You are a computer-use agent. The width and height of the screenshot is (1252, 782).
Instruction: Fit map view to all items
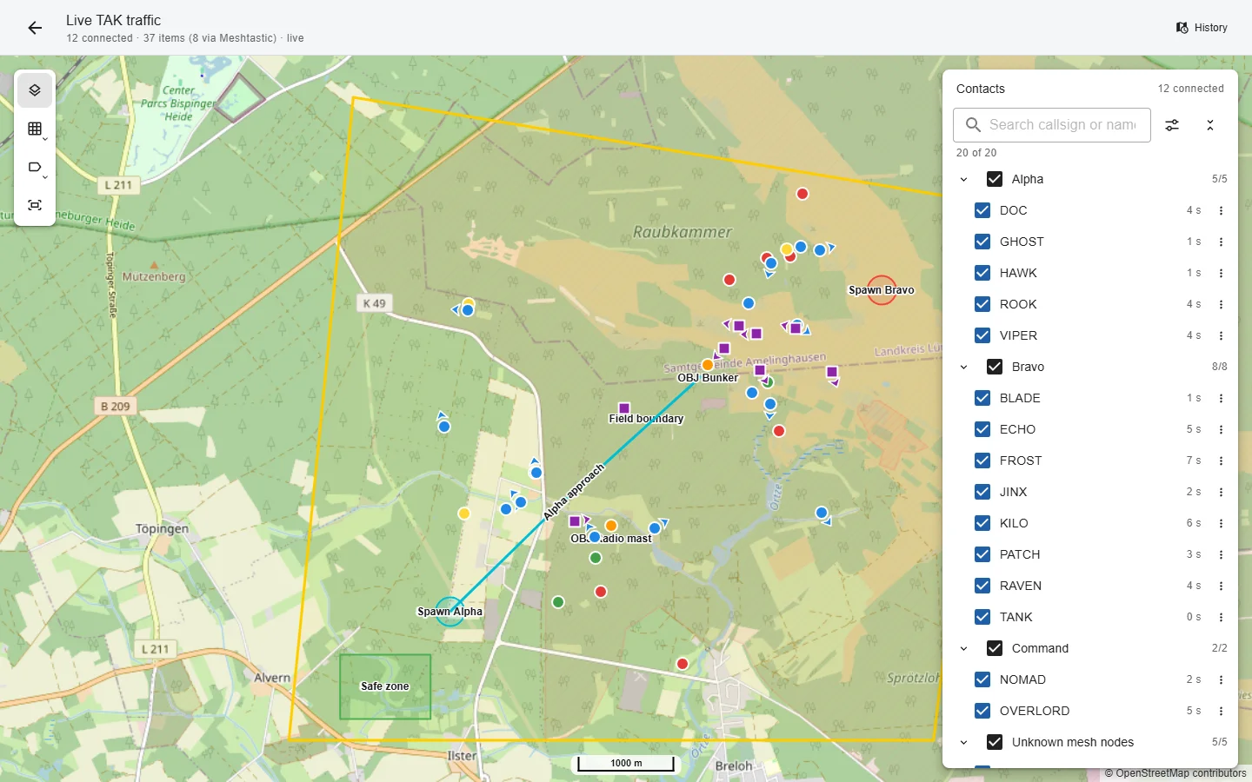click(35, 205)
